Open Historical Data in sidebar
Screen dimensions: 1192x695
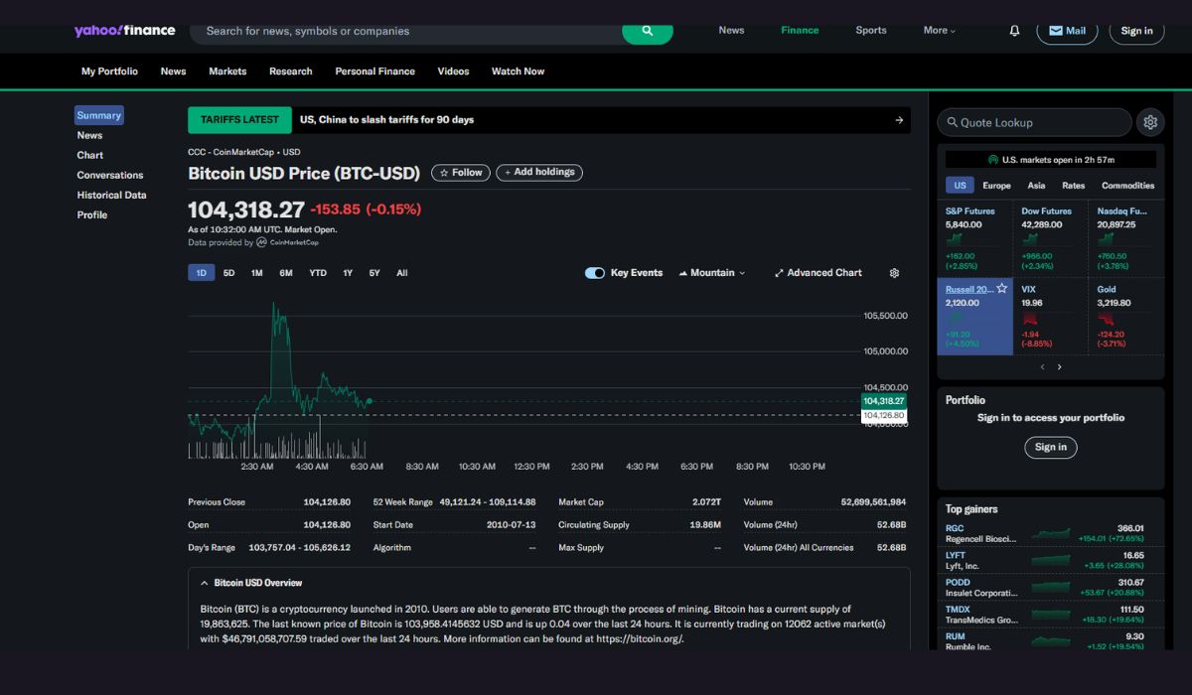[x=112, y=195]
